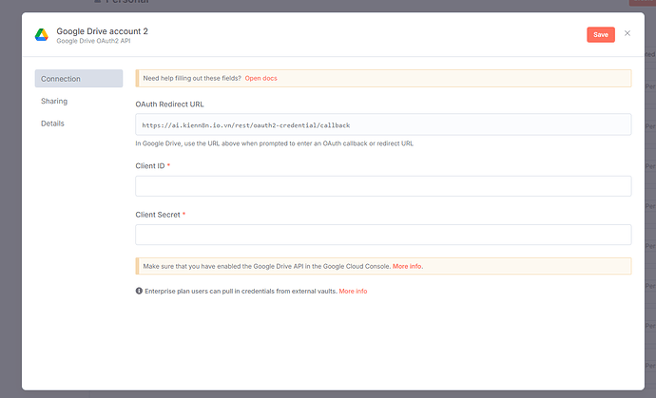
Task: Click the redirect URL hint text
Action: pos(274,143)
